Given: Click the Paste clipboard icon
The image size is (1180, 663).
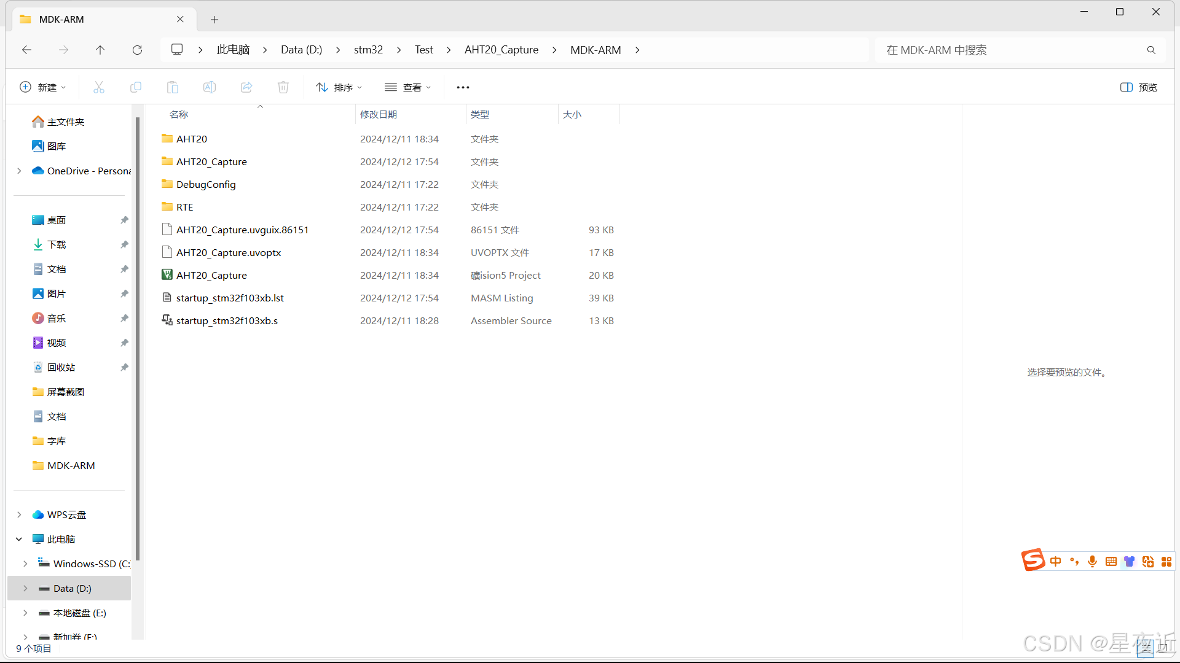Looking at the screenshot, I should coord(173,87).
